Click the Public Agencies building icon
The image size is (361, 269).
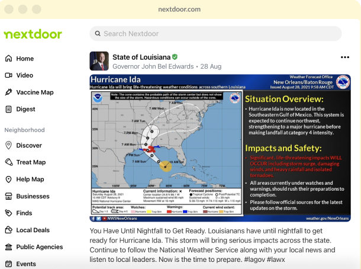pyautogui.click(x=8, y=247)
